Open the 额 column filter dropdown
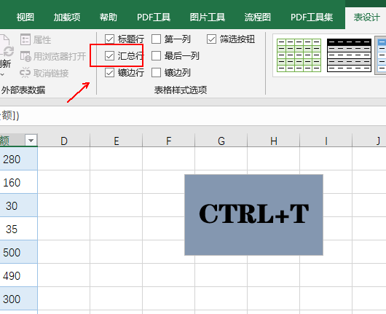Image resolution: width=386 pixels, height=314 pixels. pyautogui.click(x=31, y=141)
